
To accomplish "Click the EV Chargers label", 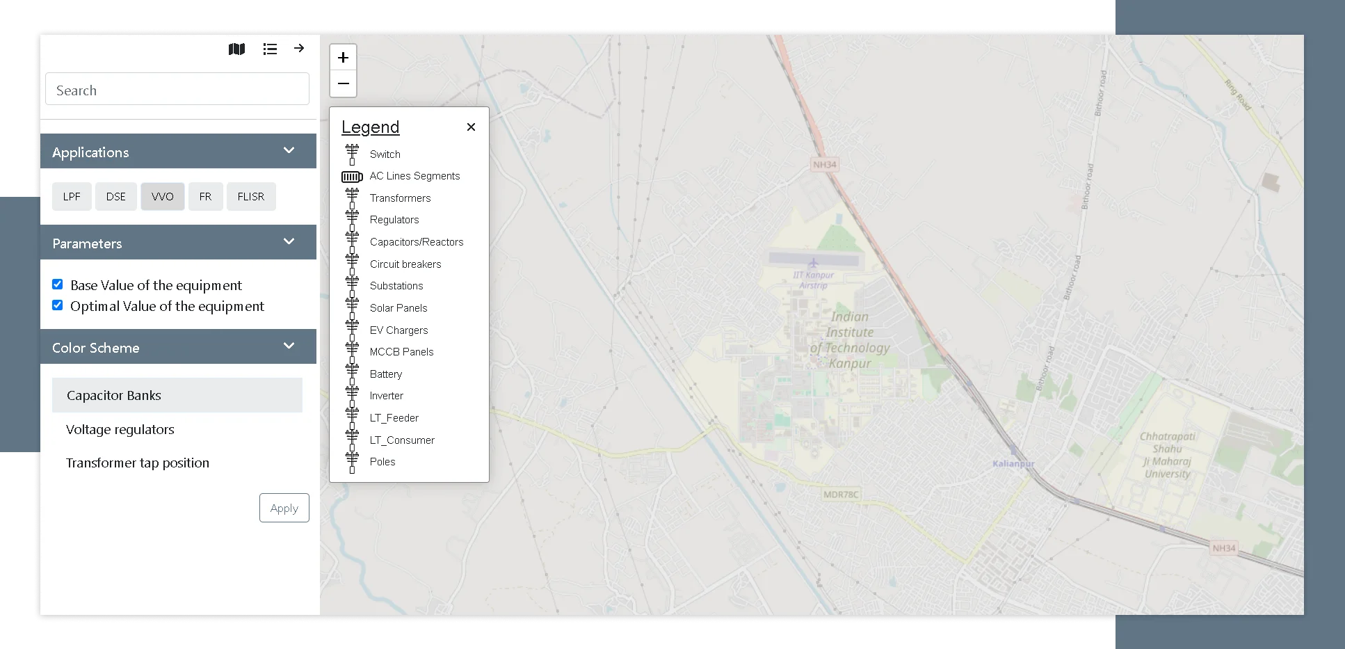I will click(x=399, y=330).
